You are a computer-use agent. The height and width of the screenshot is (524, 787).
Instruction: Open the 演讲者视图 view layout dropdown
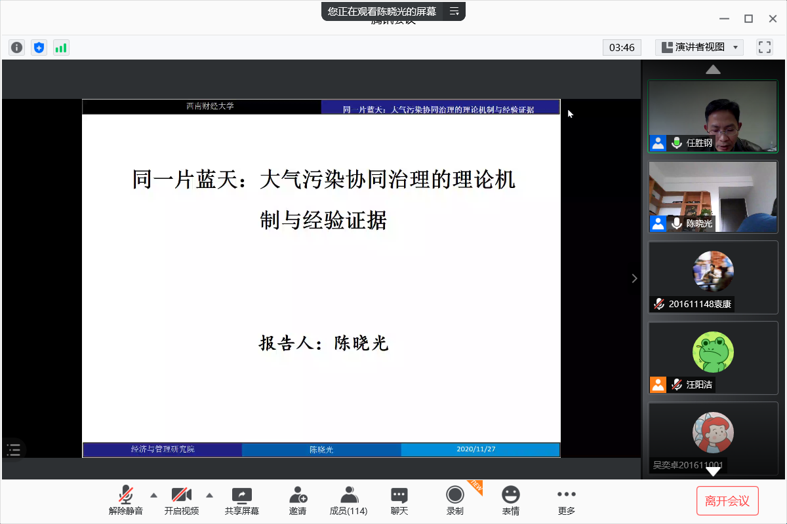point(699,47)
